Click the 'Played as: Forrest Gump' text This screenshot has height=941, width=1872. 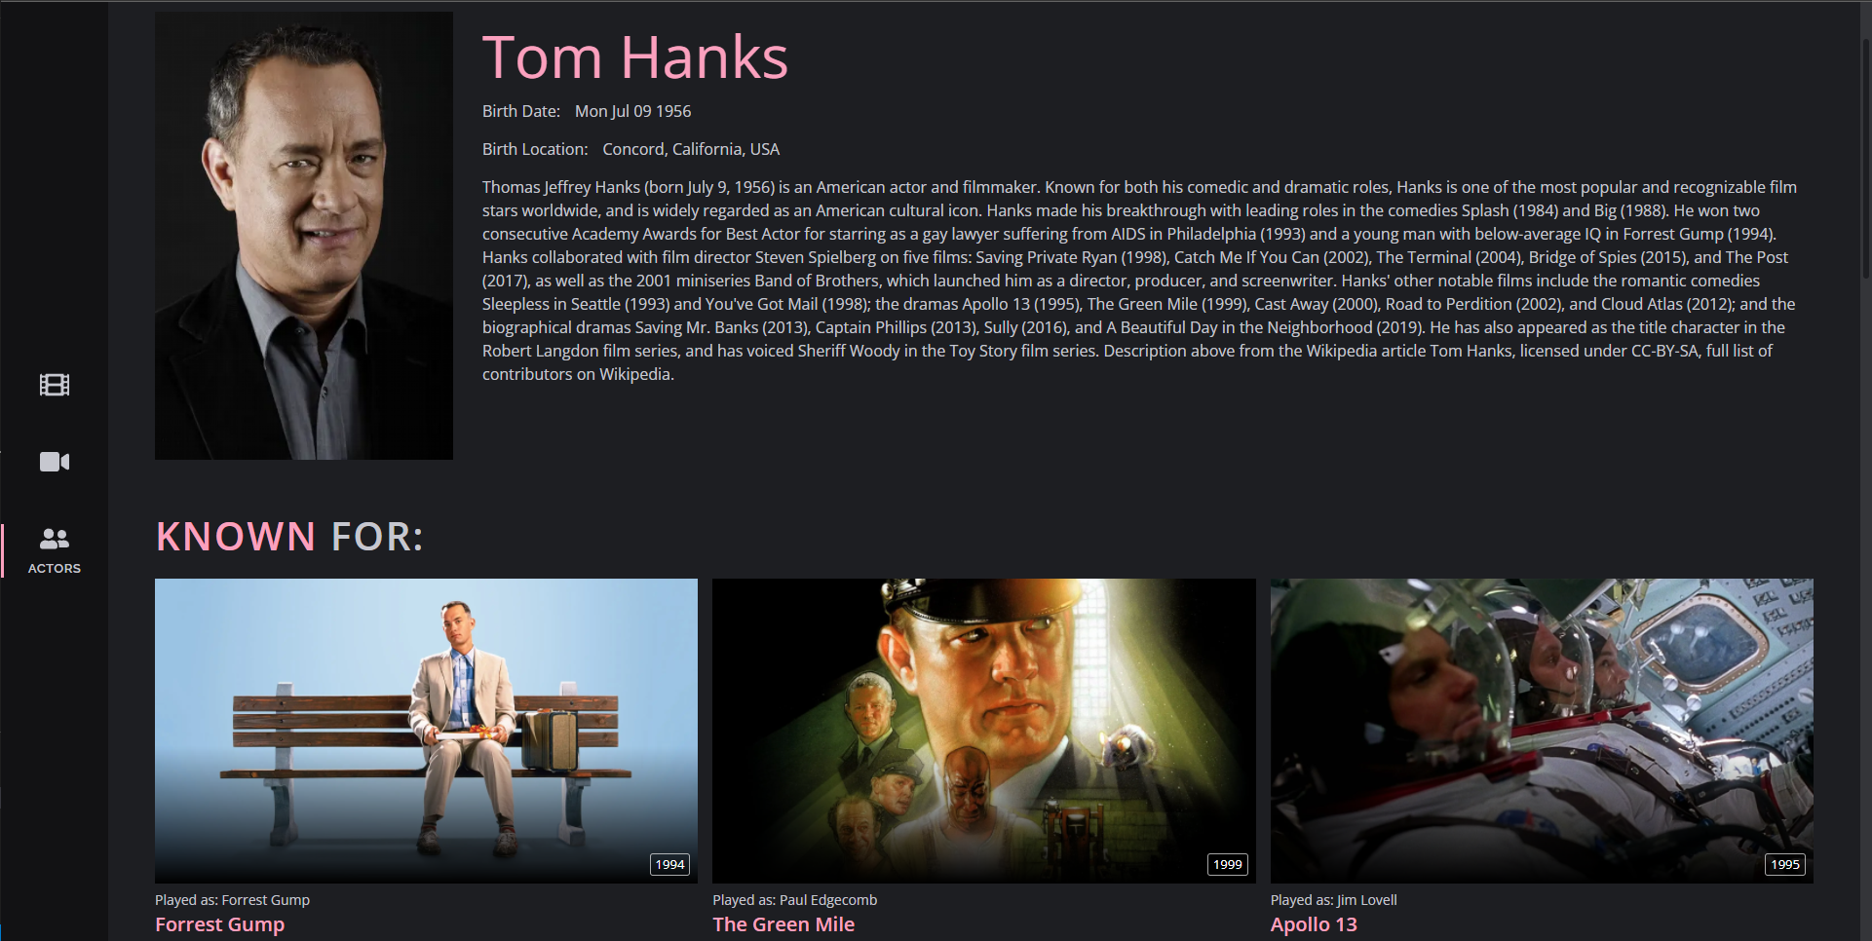point(232,900)
